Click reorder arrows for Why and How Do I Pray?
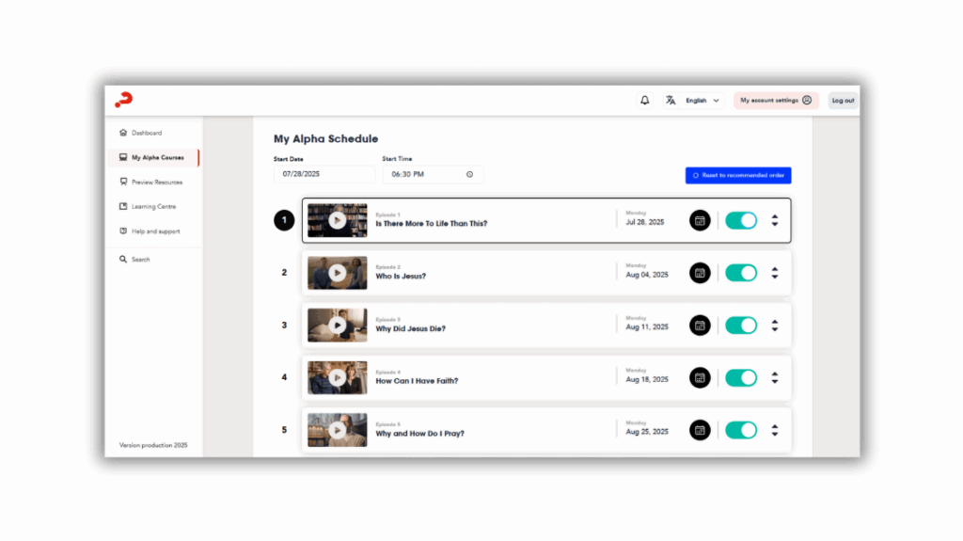Image resolution: width=963 pixels, height=541 pixels. (x=775, y=430)
